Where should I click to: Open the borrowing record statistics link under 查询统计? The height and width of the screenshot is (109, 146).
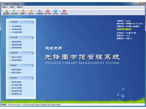[x=17, y=73]
